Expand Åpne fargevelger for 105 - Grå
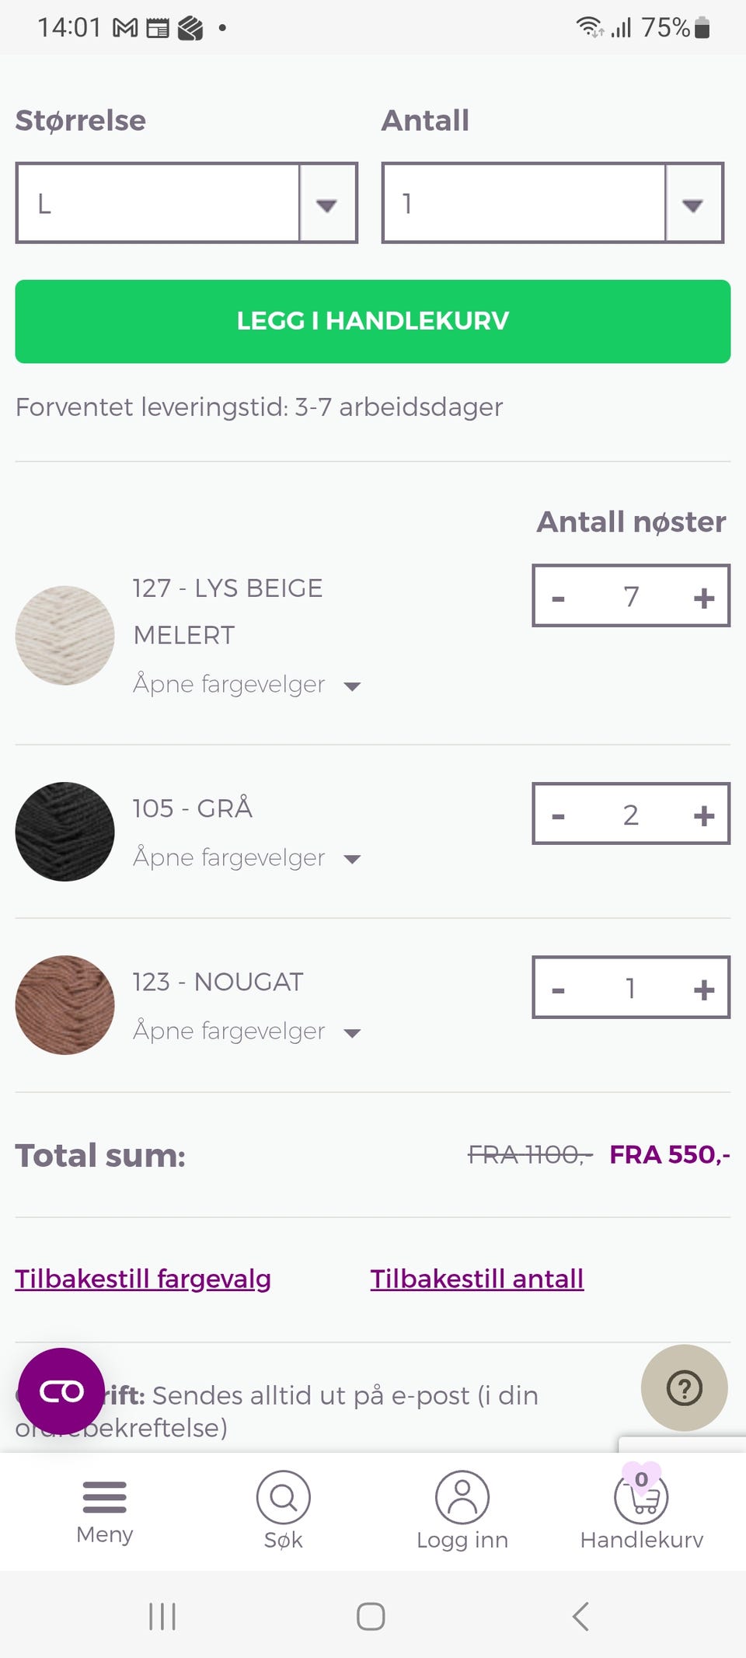This screenshot has width=746, height=1658. coord(247,858)
